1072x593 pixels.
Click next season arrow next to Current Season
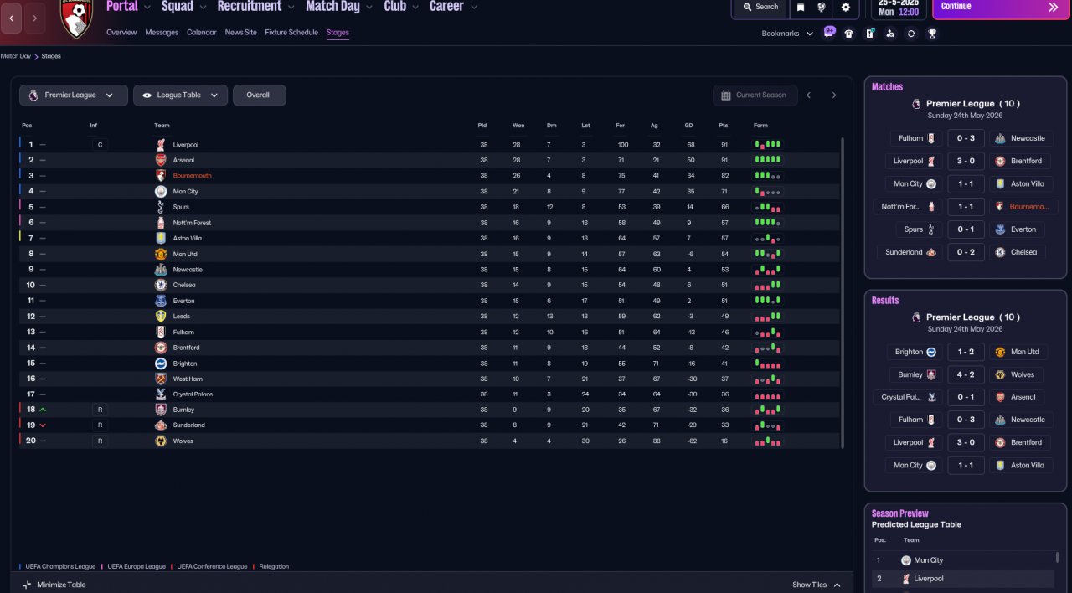coord(833,95)
